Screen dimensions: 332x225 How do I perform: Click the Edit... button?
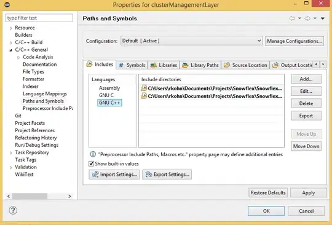pyautogui.click(x=306, y=91)
